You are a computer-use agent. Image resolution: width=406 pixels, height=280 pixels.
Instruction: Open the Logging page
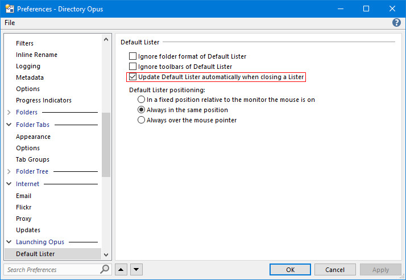(x=28, y=66)
